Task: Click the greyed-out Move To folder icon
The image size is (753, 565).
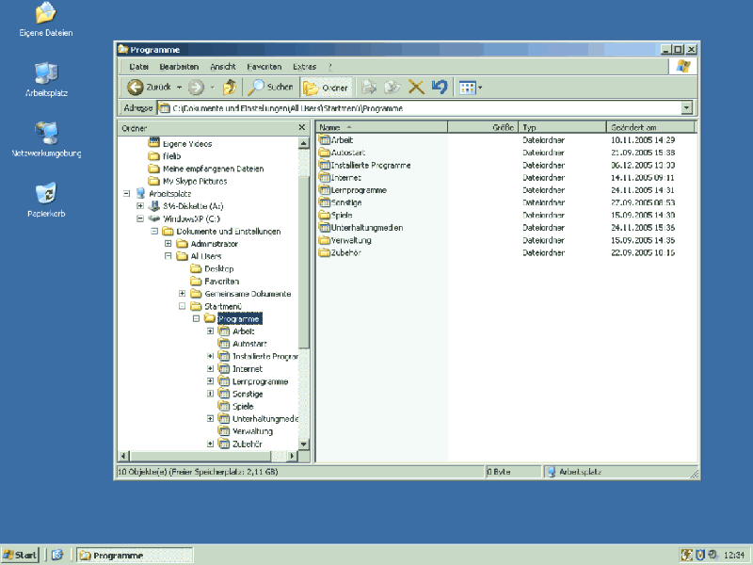Action: point(369,87)
